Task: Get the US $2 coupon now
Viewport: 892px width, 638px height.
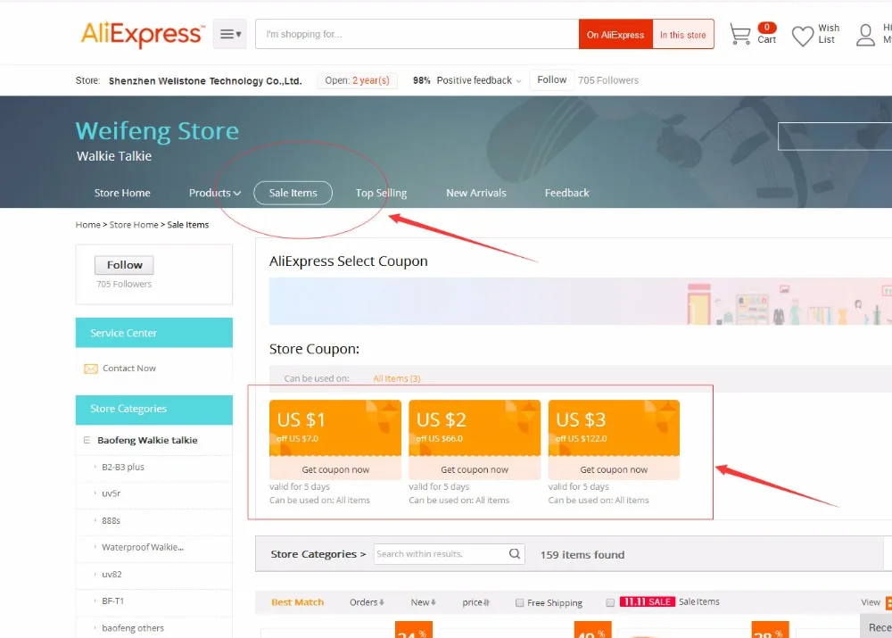Action: [475, 469]
